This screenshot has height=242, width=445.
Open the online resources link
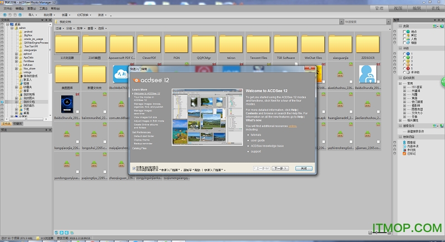[x=293, y=126]
